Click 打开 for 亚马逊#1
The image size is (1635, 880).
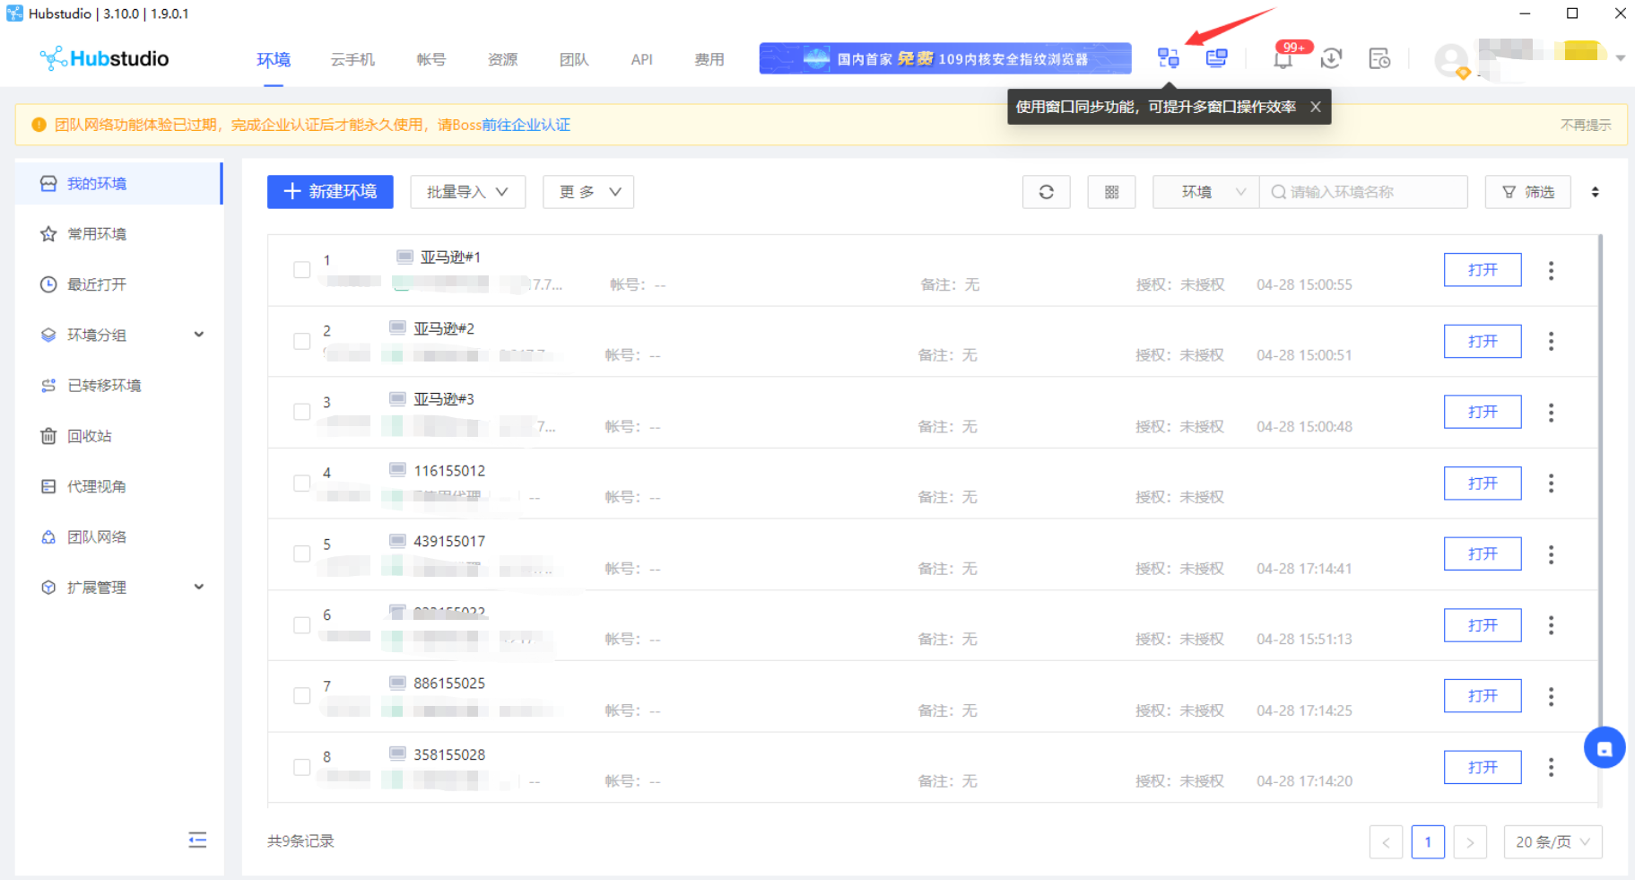[1483, 270]
